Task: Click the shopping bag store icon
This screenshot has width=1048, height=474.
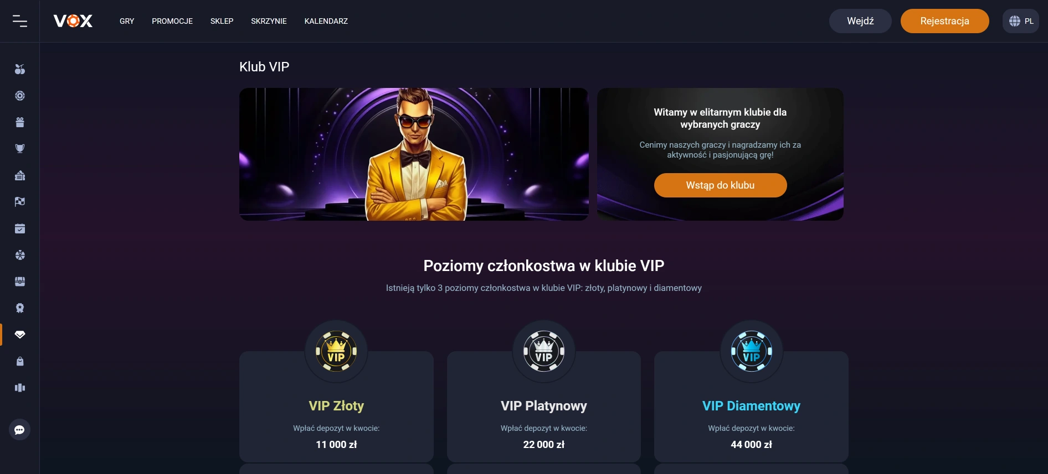Action: point(20,361)
